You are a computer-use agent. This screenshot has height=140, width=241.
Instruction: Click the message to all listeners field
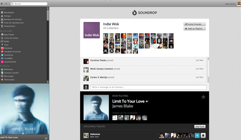click(x=148, y=87)
